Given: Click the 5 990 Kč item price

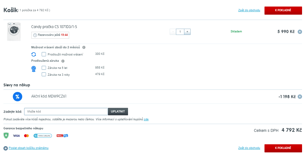Looking at the screenshot, I should coord(286,32).
